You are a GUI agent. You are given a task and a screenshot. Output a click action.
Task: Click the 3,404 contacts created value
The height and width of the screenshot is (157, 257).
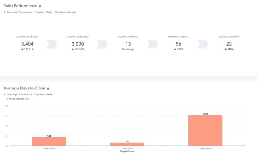pyautogui.click(x=27, y=44)
